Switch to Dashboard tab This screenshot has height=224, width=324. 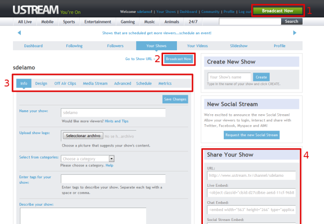[x=33, y=46]
